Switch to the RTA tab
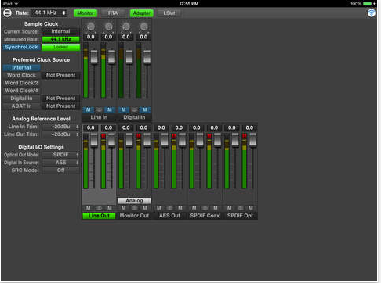The width and height of the screenshot is (381, 283). coord(113,13)
